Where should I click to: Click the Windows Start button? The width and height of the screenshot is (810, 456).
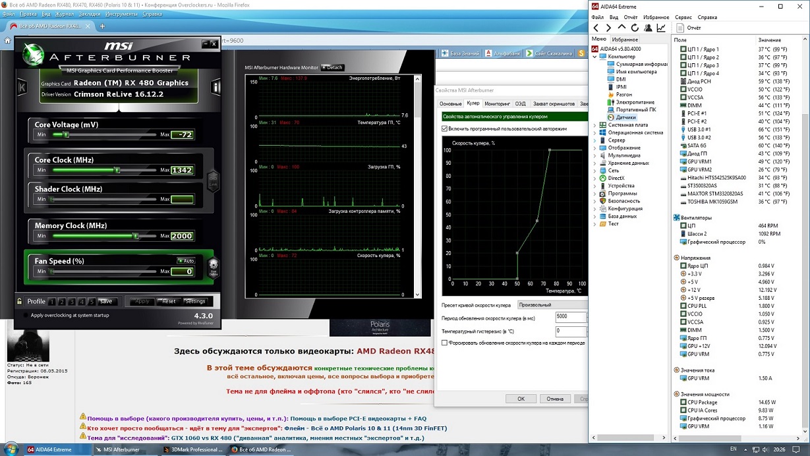(x=10, y=449)
